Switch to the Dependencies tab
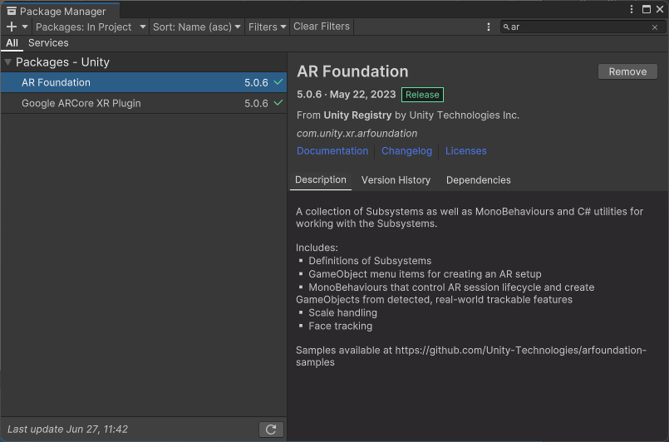This screenshot has width=669, height=442. pos(479,180)
